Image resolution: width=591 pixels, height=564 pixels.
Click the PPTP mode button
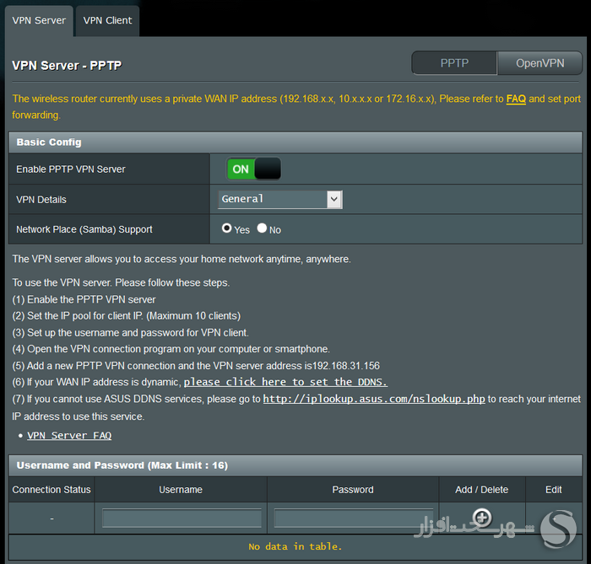pos(454,63)
